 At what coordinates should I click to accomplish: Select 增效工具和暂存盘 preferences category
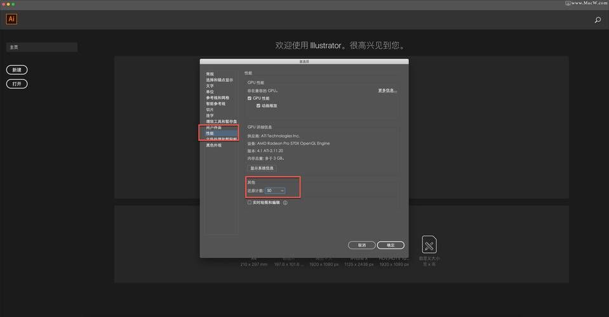(x=222, y=122)
